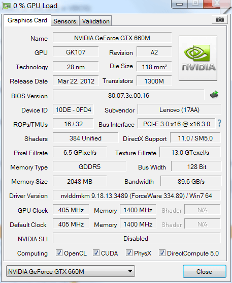Select the Graphics Card tab
Image resolution: width=232 pixels, height=283 pixels.
pos(27,20)
